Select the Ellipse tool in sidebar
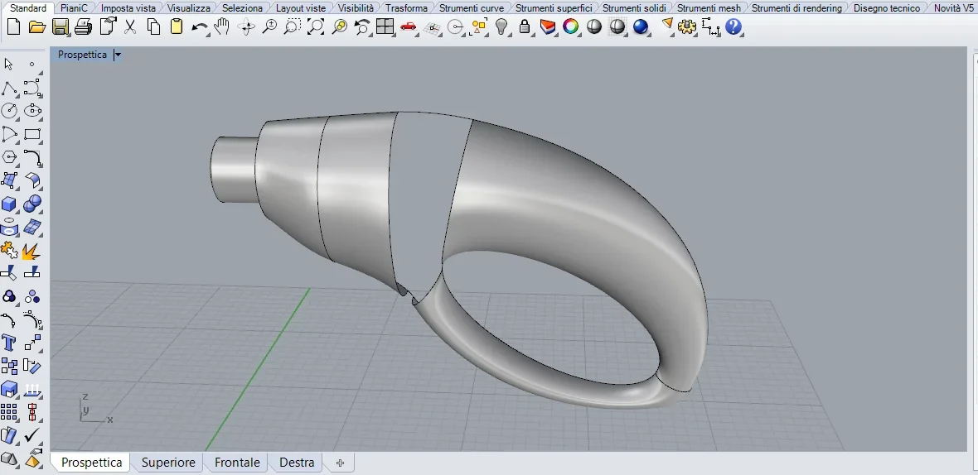The image size is (978, 475). tap(32, 111)
